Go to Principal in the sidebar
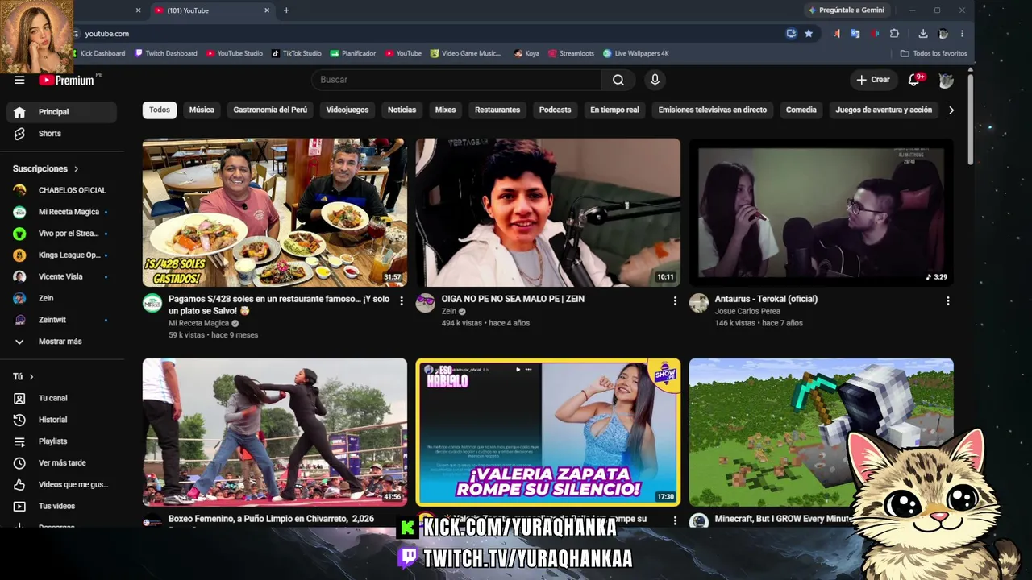 [61, 112]
